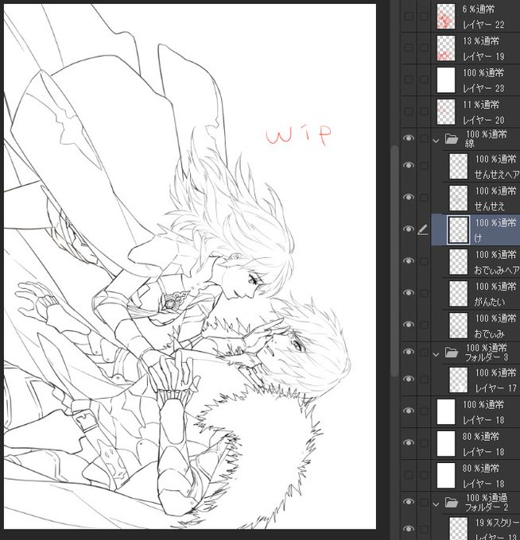Screen dimensions: 520x540
Task: Click the フォルダー 2 folder icon
Action: (451, 503)
